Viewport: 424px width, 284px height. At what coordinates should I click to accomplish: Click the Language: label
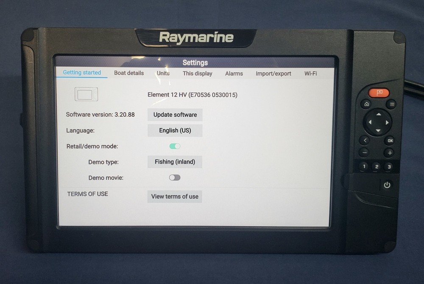click(80, 130)
